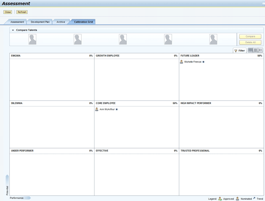Click Michelle Firenze's person icon
Screen dimensions: 265x201
[x=182, y=62]
